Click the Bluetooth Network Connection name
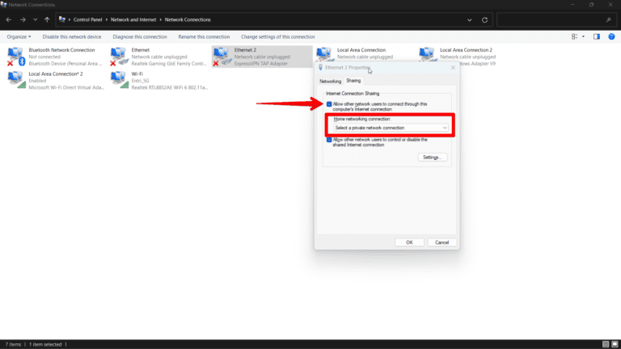This screenshot has width=621, height=349. [x=61, y=50]
